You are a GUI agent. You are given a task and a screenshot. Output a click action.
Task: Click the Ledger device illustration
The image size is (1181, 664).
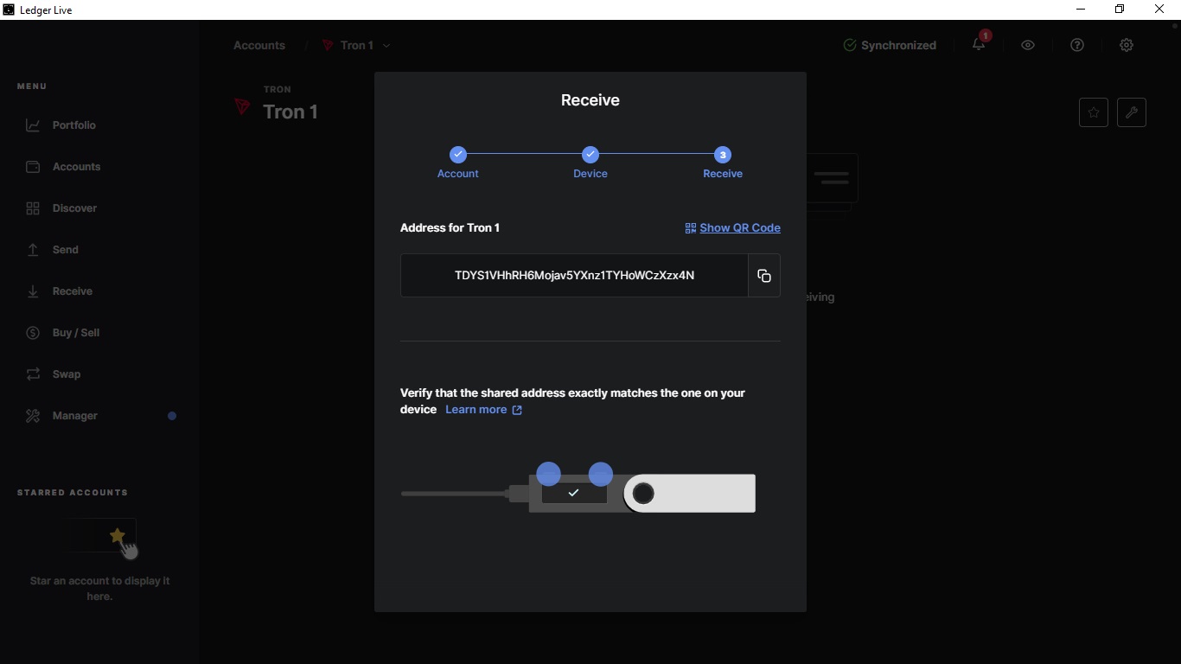pos(578,488)
